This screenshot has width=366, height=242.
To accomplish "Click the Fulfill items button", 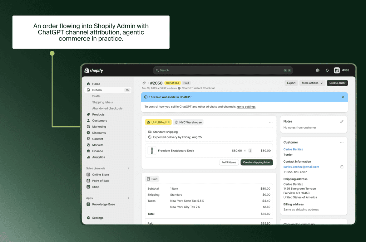I will (229, 162).
